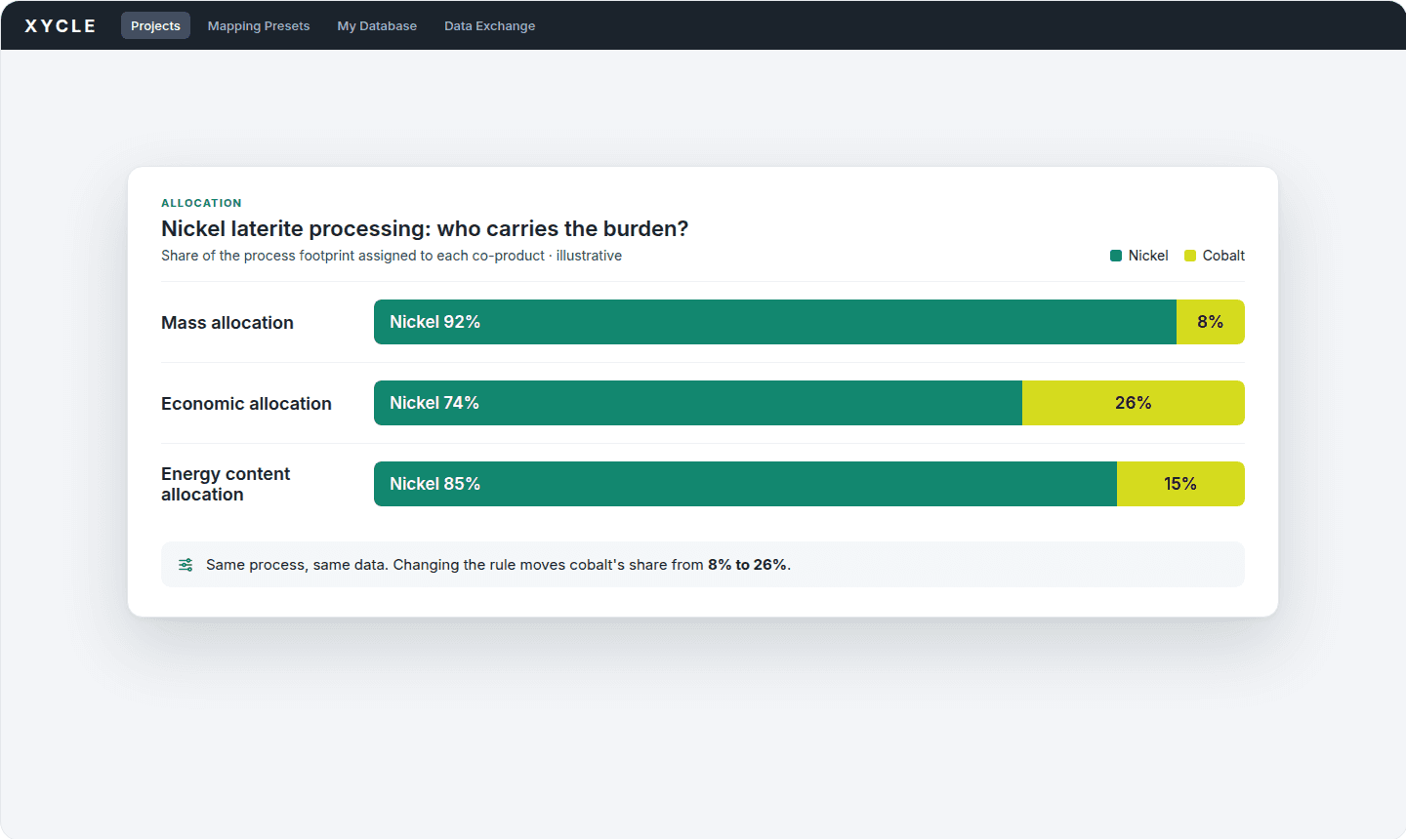Click the Mass allocation row label
This screenshot has width=1406, height=839.
tap(227, 323)
